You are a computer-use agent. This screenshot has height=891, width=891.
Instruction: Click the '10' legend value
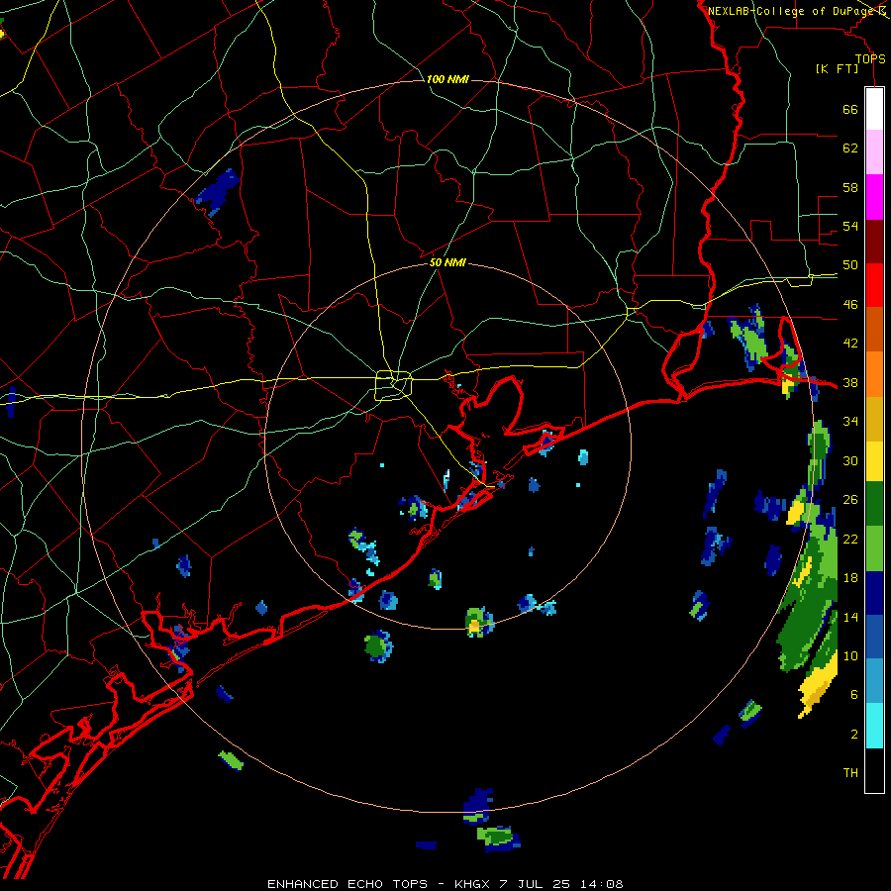click(850, 655)
